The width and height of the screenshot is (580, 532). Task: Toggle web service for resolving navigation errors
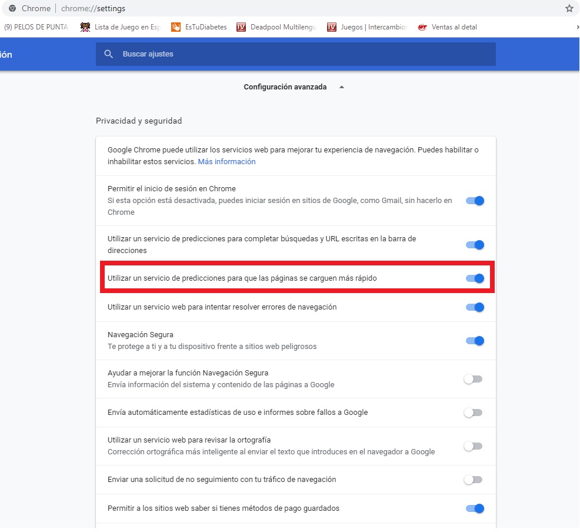coord(475,307)
